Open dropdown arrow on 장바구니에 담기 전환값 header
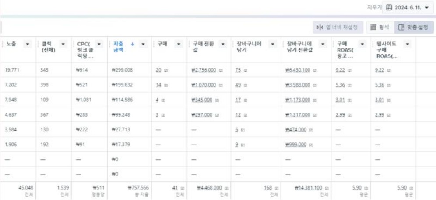This screenshot has width=436, height=200. tap(323, 44)
